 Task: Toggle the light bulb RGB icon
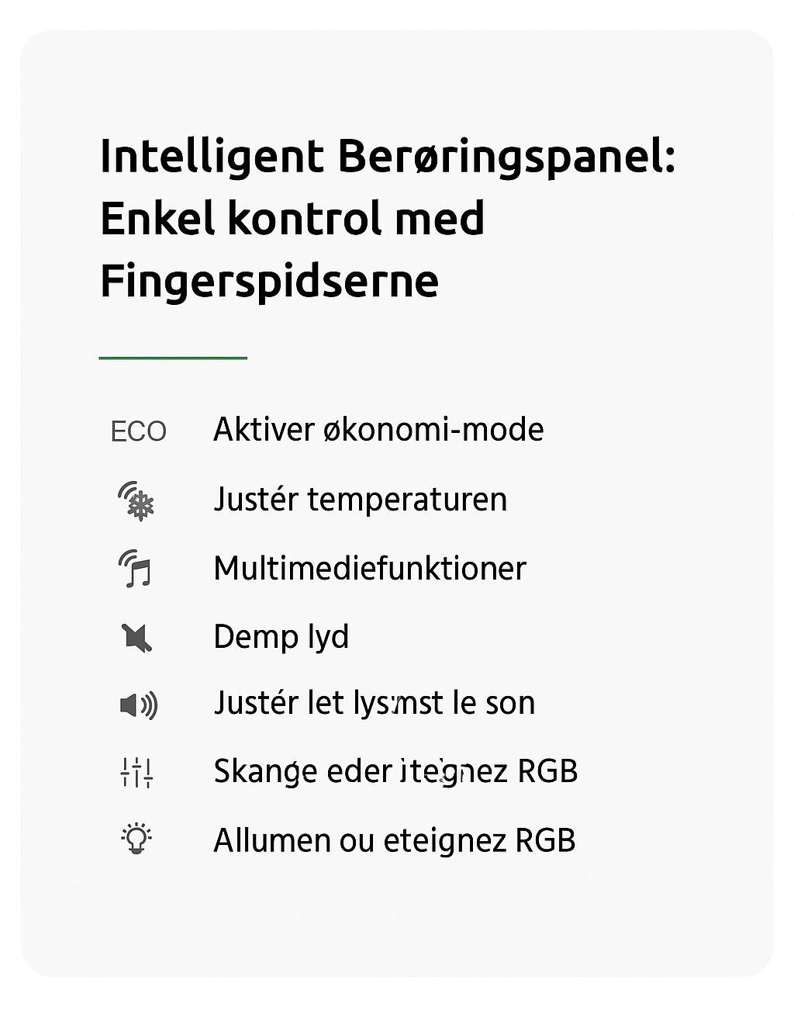coord(136,840)
